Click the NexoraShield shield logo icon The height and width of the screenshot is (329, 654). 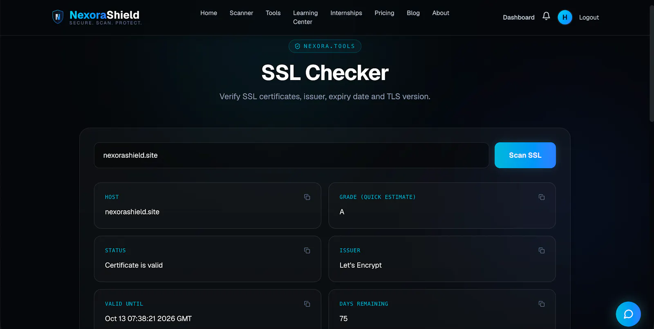click(58, 17)
